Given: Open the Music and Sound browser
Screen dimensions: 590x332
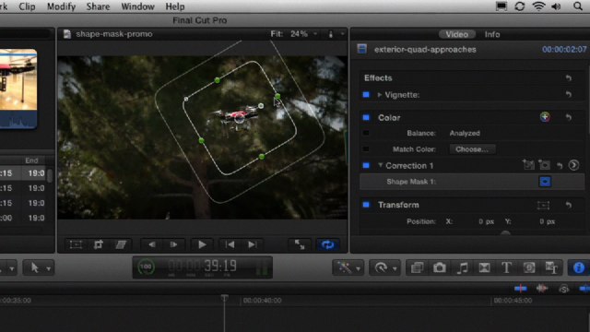Looking at the screenshot, I should pos(462,267).
